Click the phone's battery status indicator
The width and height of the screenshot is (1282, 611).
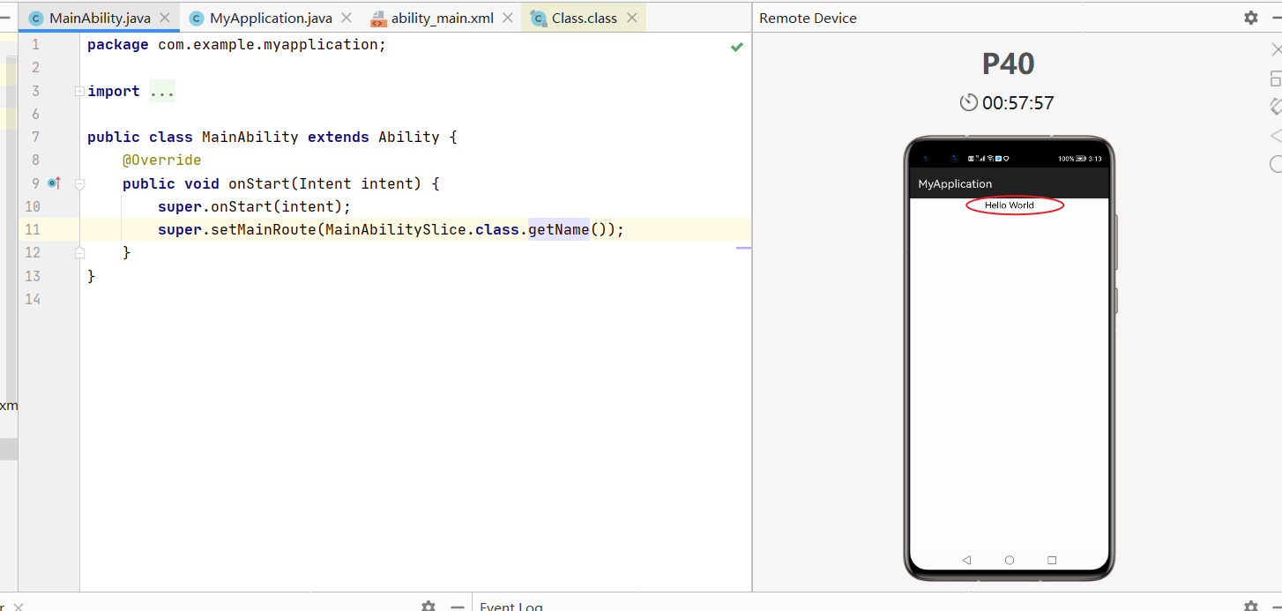pos(1080,159)
